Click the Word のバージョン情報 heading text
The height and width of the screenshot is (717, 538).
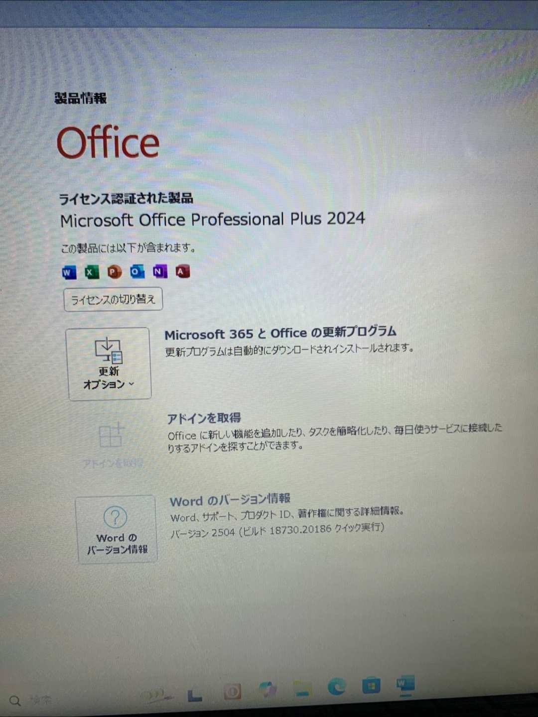click(230, 499)
